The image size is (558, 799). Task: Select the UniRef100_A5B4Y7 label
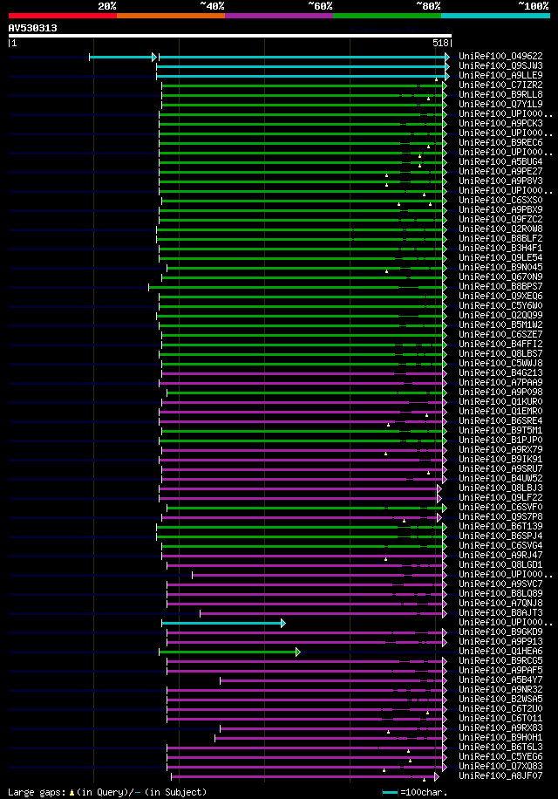[500, 680]
